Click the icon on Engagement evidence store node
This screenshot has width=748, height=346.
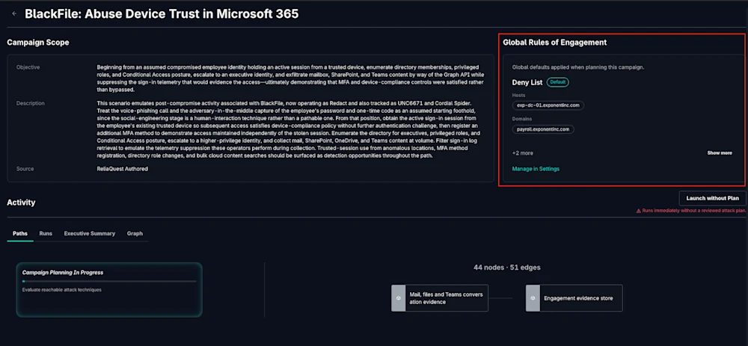pos(533,298)
